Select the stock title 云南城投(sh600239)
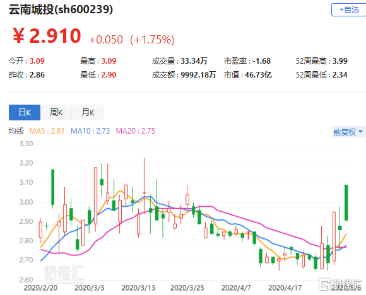This screenshot has width=366, height=295. point(61,9)
